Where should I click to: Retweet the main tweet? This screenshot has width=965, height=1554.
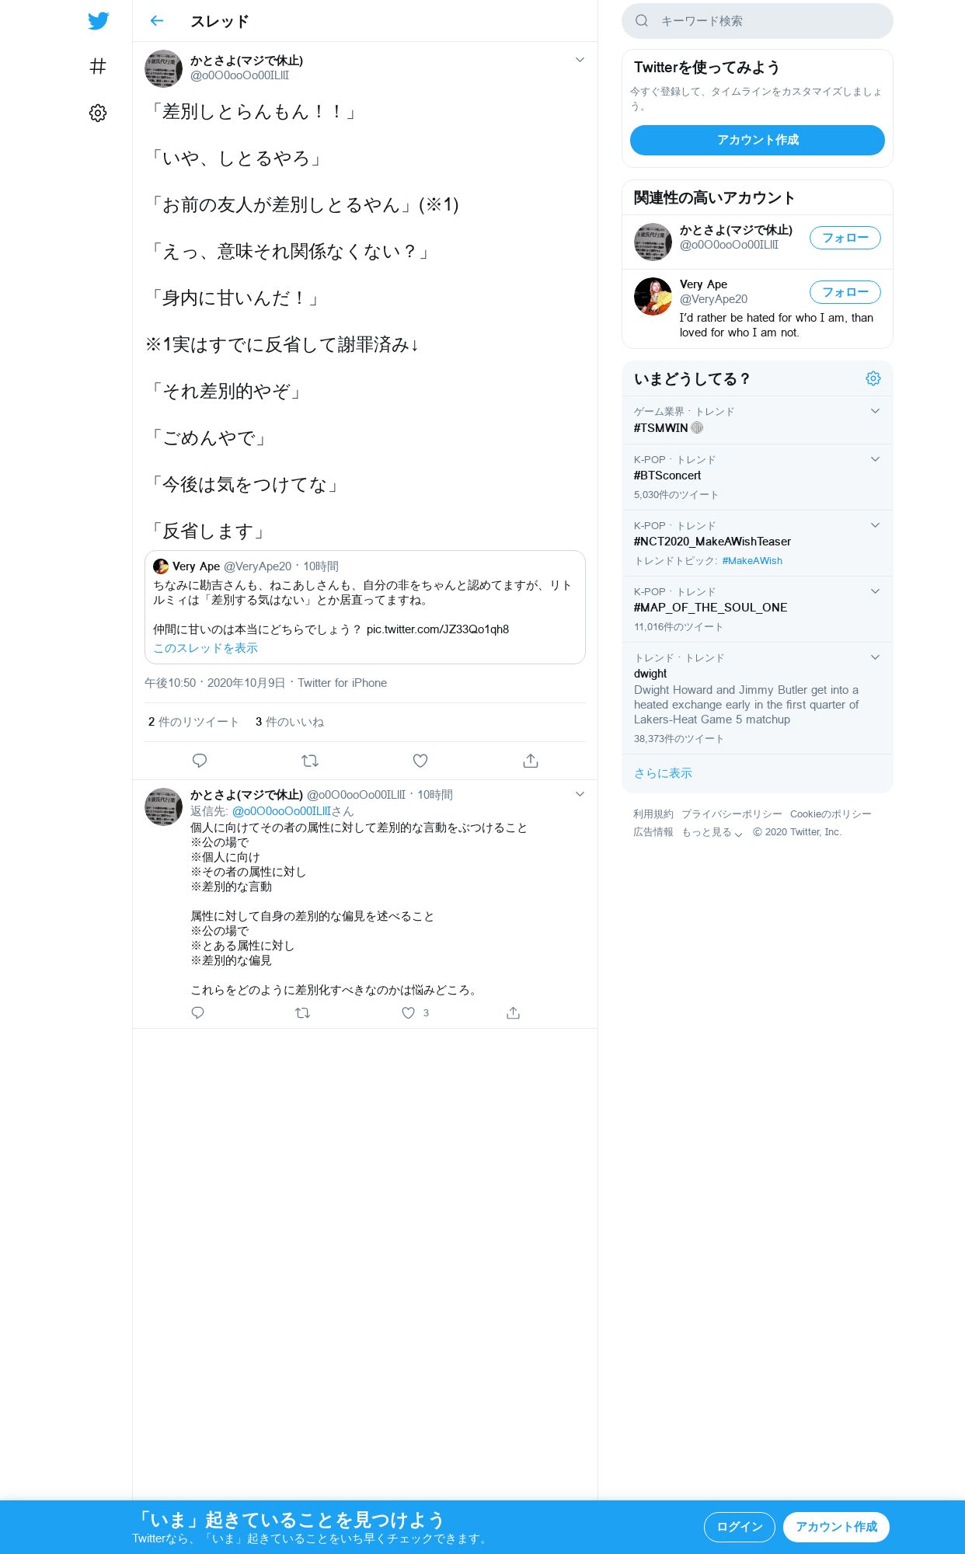pyautogui.click(x=310, y=761)
